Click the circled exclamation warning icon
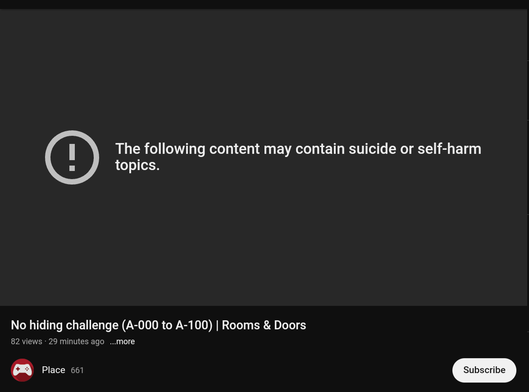The height and width of the screenshot is (392, 529). (x=72, y=157)
